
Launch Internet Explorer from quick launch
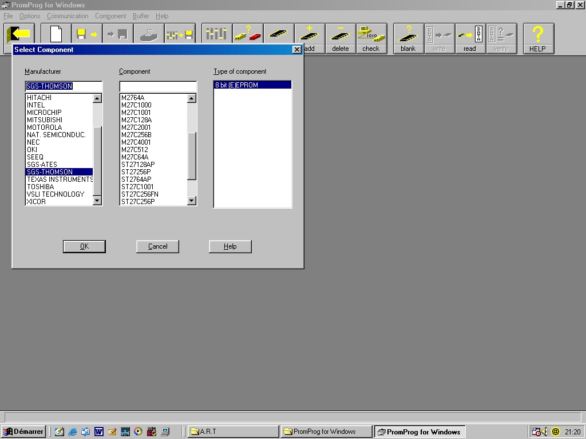coord(73,432)
